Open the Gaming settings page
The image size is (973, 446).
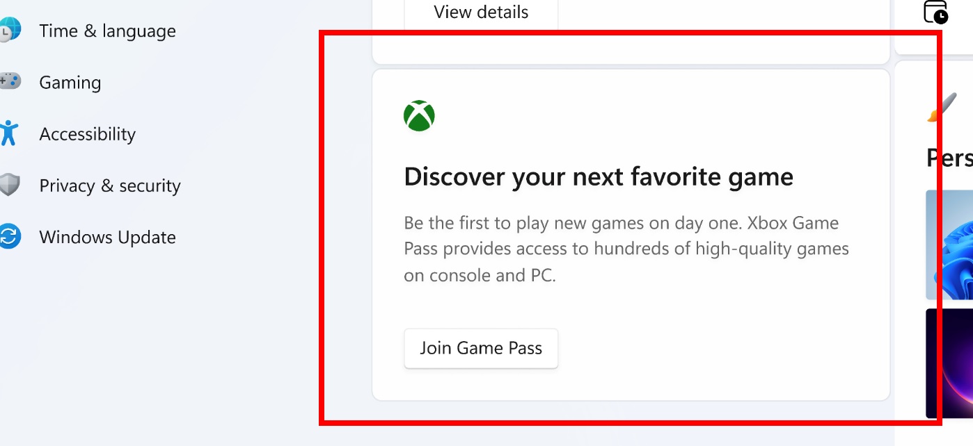pos(70,82)
